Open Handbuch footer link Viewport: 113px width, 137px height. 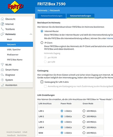tap(11, 135)
